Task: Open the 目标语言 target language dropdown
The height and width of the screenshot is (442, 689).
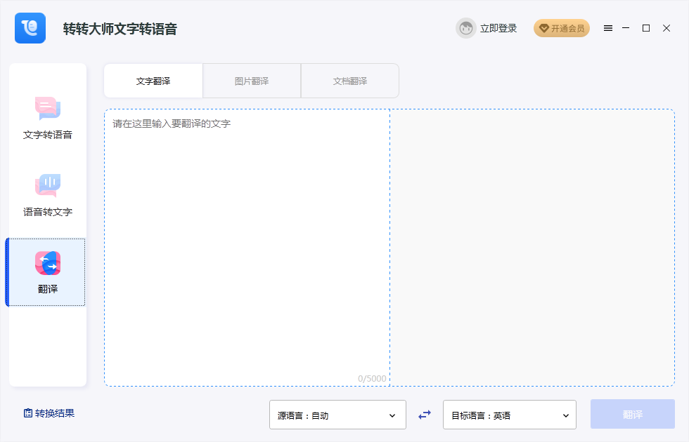Action: click(x=509, y=415)
